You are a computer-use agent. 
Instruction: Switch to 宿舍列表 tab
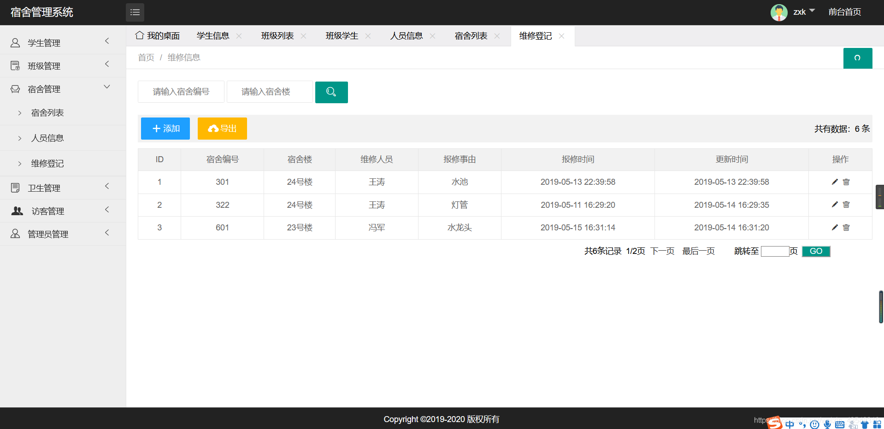pos(471,36)
